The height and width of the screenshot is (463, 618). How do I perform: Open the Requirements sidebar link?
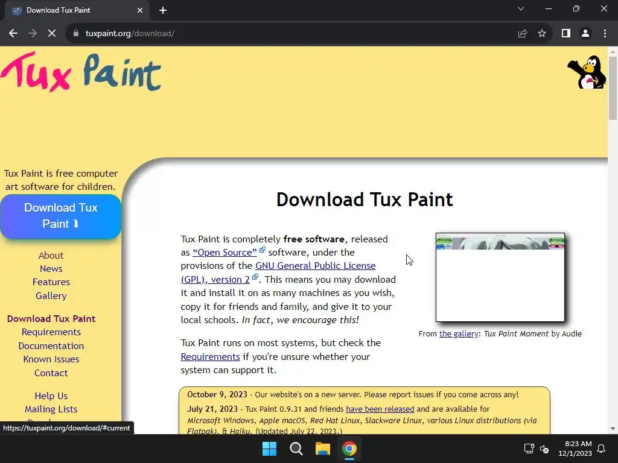[x=51, y=332]
